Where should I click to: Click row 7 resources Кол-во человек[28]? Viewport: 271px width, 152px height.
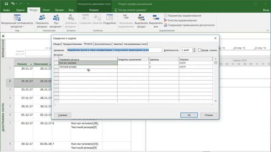(85, 123)
